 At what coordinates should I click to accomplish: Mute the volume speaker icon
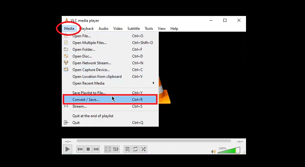click(213, 151)
